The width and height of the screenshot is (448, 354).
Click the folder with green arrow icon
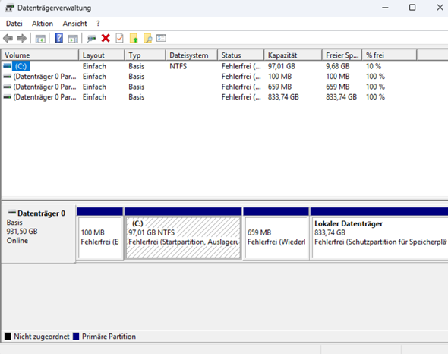[134, 38]
